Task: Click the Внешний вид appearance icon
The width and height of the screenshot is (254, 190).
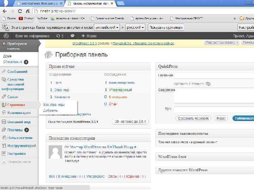Action: click(x=4, y=122)
